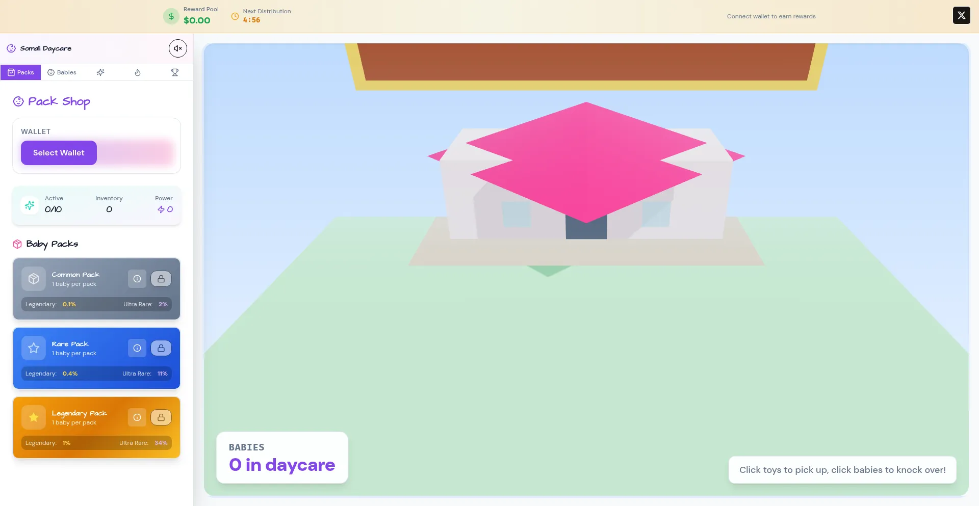Switch to the Babies tab
Screen dimensions: 979x506
coord(62,72)
